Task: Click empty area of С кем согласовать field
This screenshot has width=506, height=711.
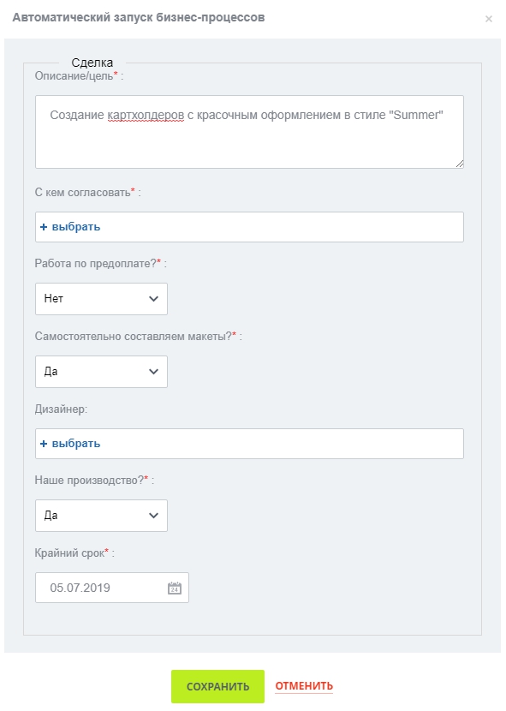Action: pyautogui.click(x=281, y=227)
